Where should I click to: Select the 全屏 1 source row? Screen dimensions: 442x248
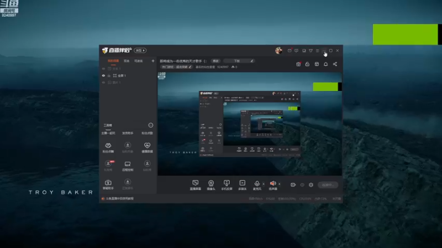tap(128, 76)
